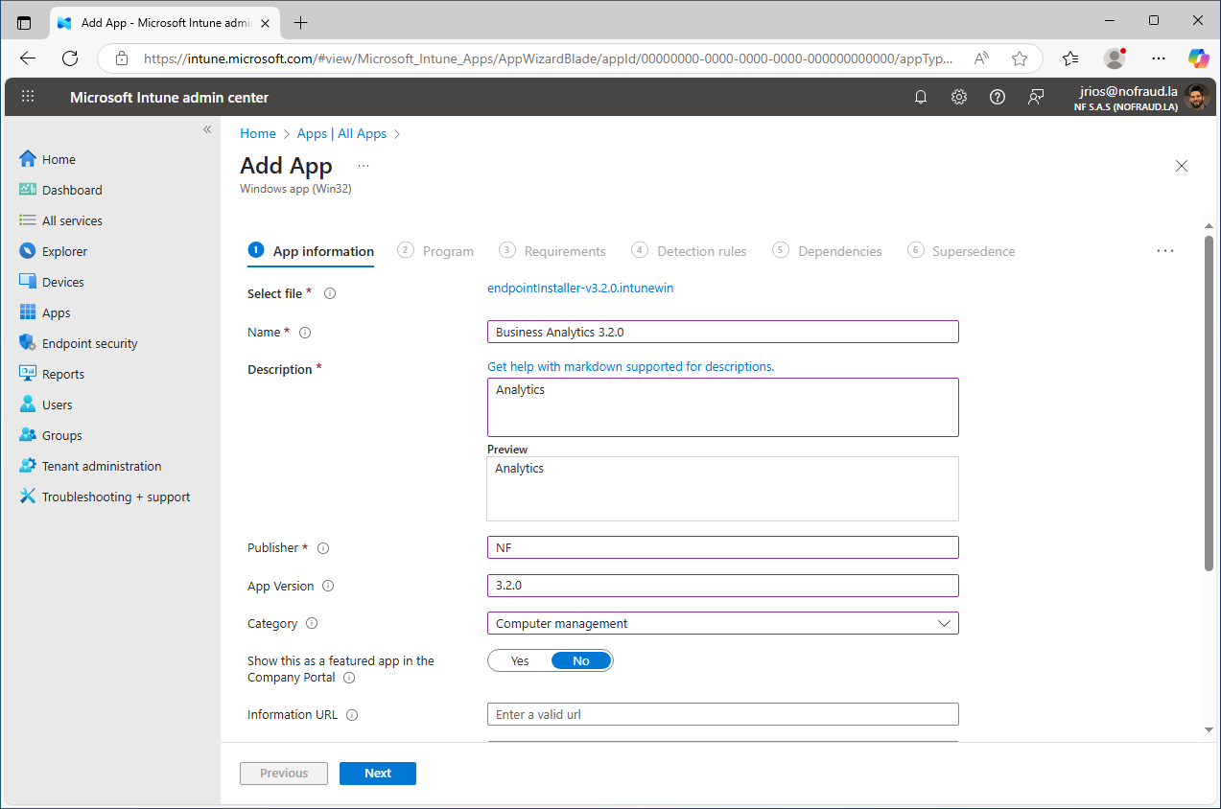This screenshot has height=809, width=1221.
Task: Go to Apps | All Apps breadcrumb
Action: coord(341,133)
